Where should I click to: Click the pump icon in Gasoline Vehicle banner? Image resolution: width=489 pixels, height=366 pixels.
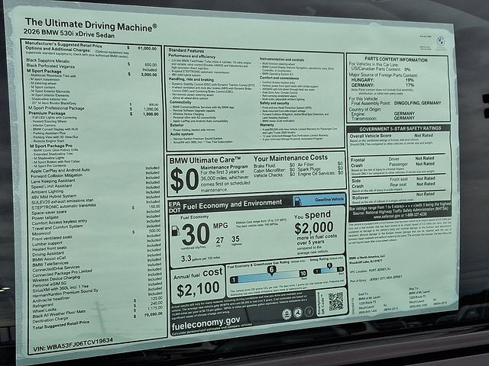(x=297, y=201)
